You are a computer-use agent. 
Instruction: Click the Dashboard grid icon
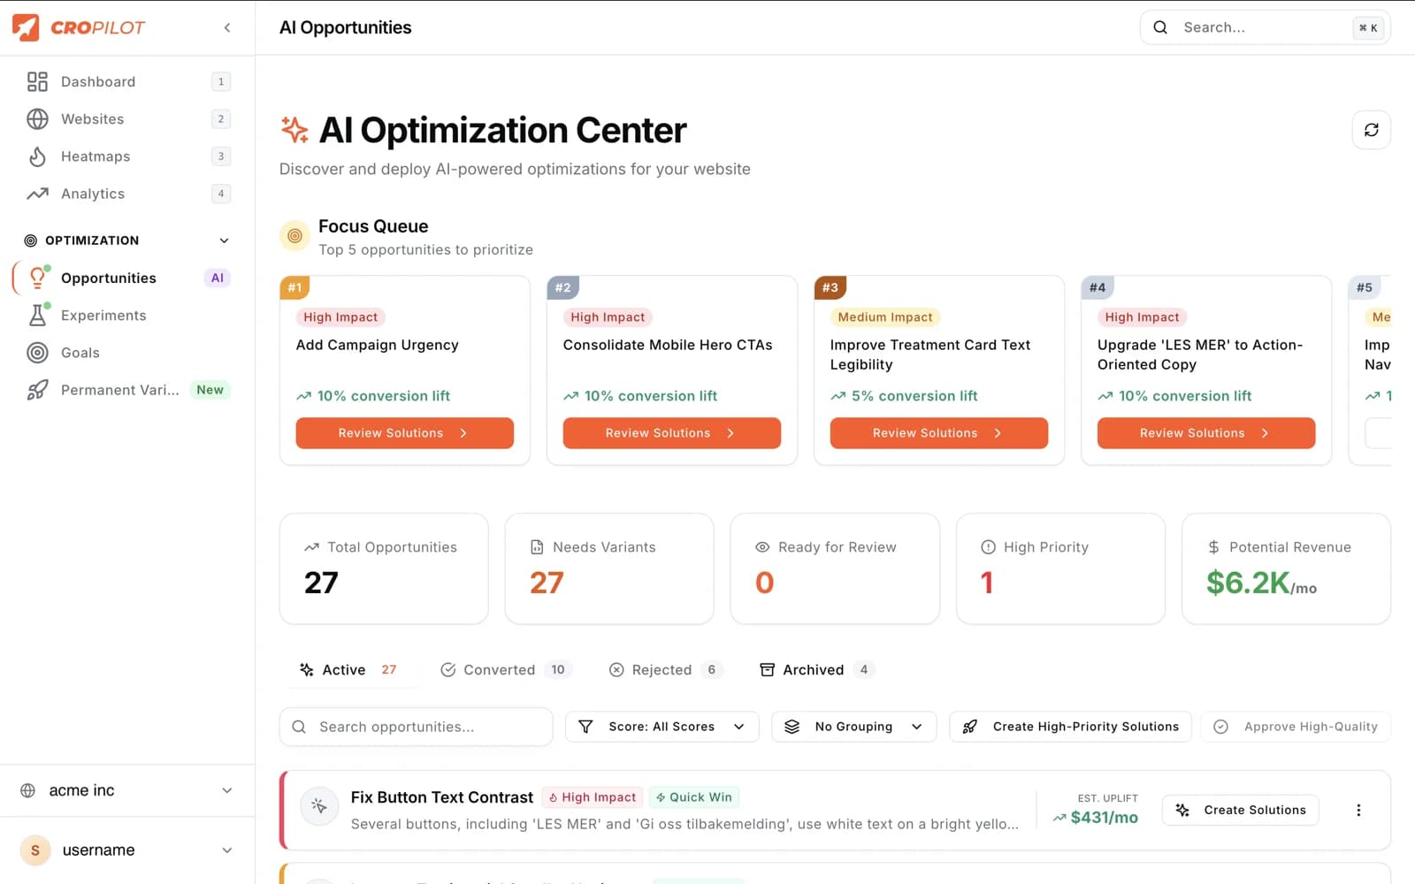tap(36, 81)
